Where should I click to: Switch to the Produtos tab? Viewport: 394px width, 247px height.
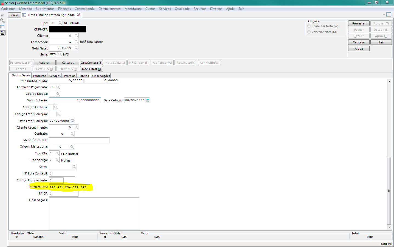(40, 76)
